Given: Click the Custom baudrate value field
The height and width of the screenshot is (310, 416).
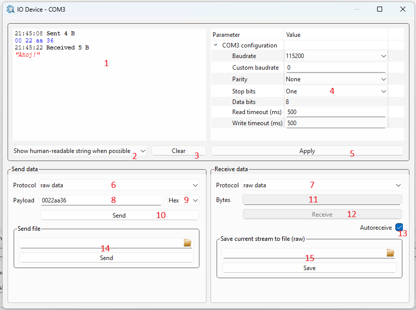Looking at the screenshot, I should (335, 68).
